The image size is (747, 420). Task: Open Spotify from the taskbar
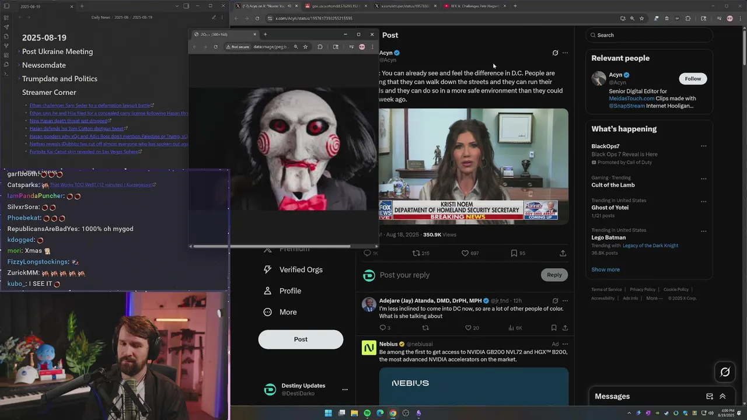[x=367, y=413]
